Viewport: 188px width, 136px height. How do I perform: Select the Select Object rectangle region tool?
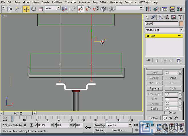coord(10,9)
